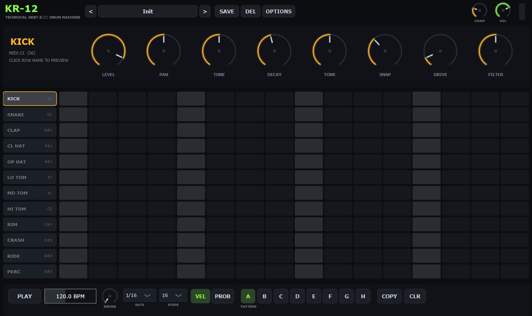
Task: Start playback with PLAY button
Action: (25, 296)
